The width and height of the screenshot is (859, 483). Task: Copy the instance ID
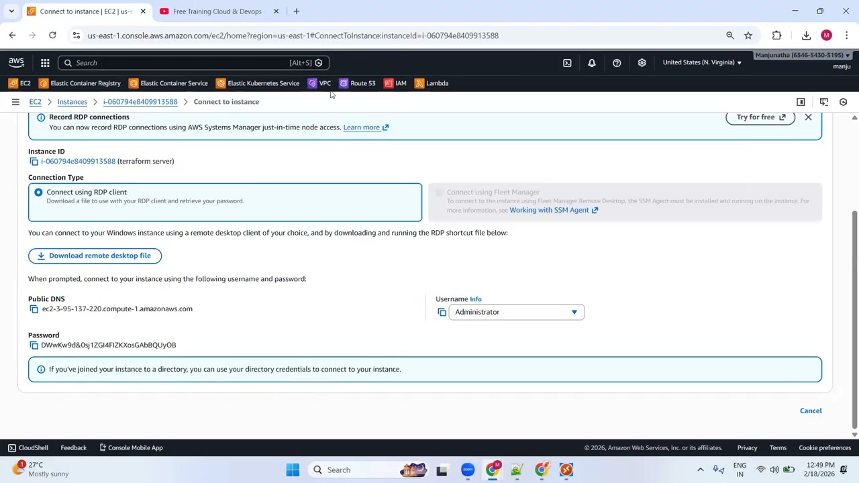pos(34,162)
